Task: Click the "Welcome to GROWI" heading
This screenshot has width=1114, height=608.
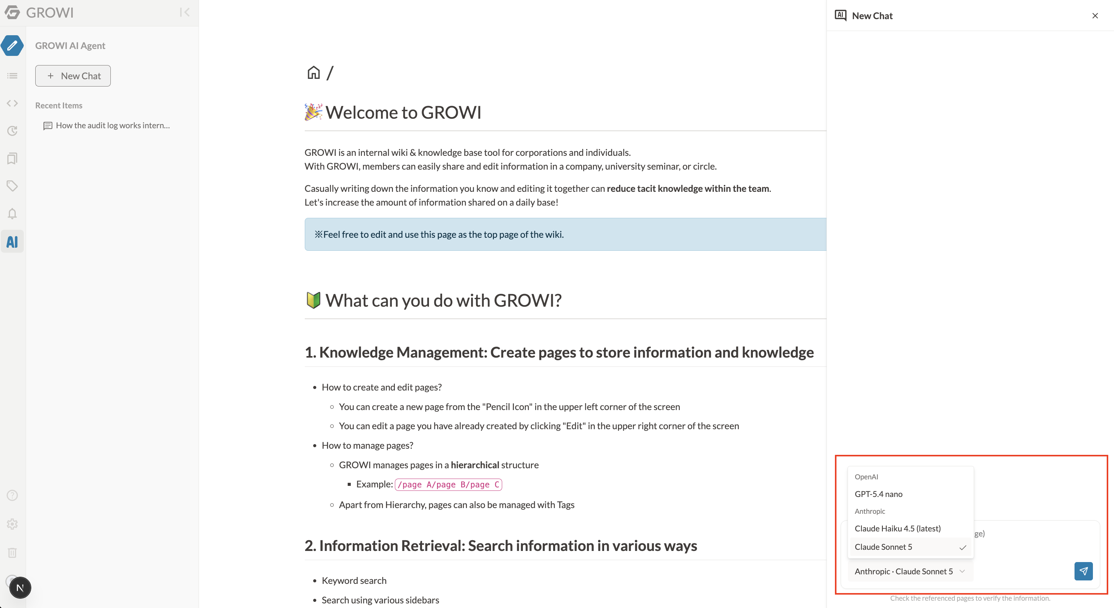Action: 393,112
